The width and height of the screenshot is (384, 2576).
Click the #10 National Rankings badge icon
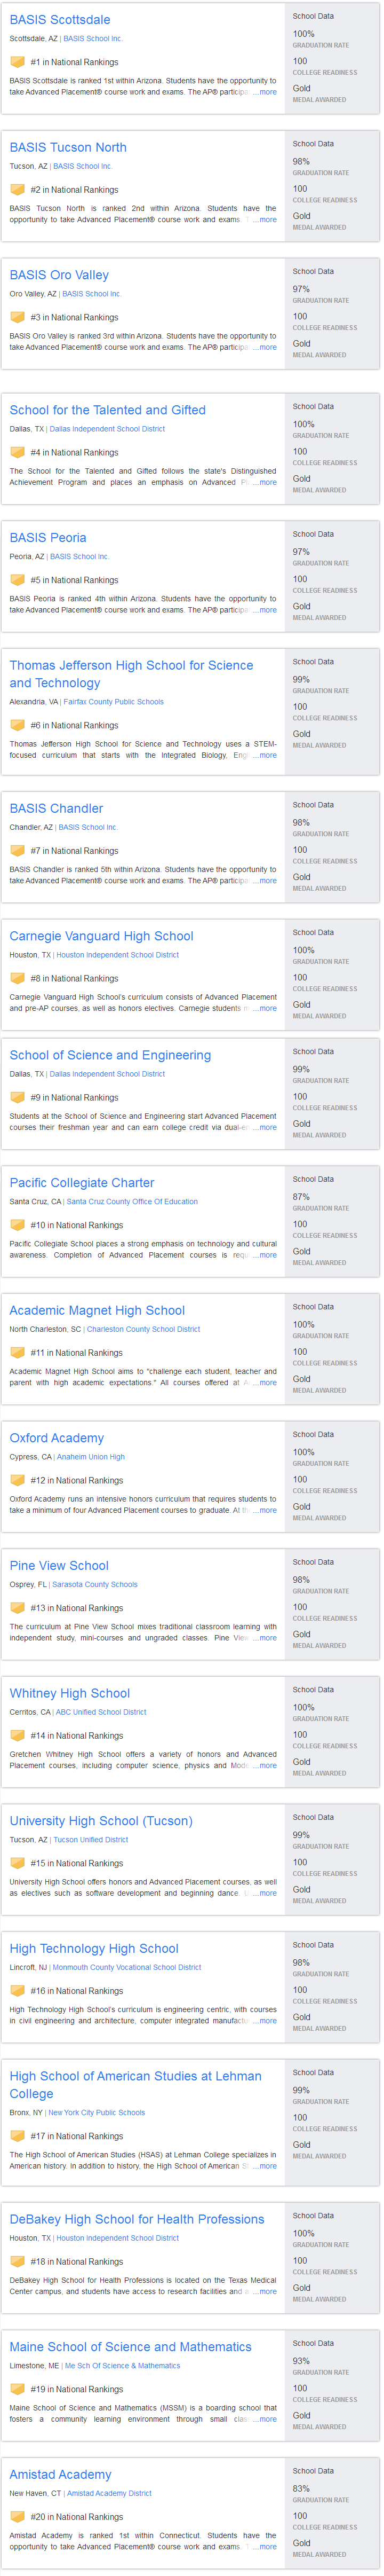click(x=17, y=1224)
